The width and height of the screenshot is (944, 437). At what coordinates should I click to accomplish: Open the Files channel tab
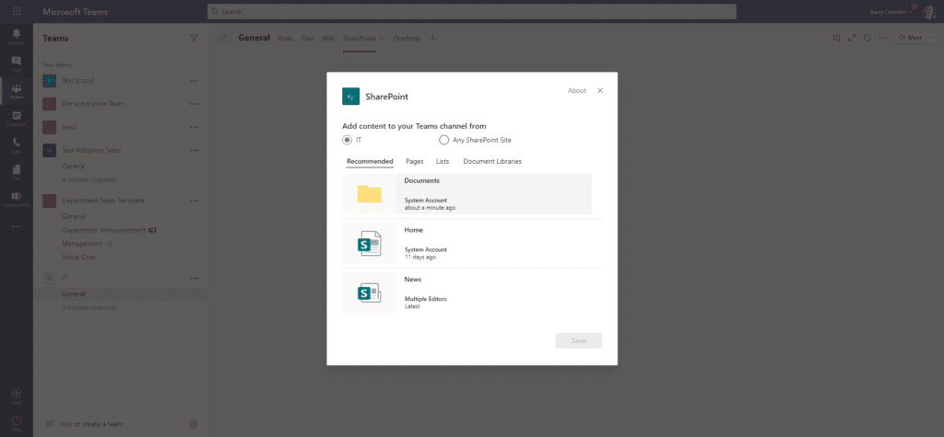coord(308,39)
